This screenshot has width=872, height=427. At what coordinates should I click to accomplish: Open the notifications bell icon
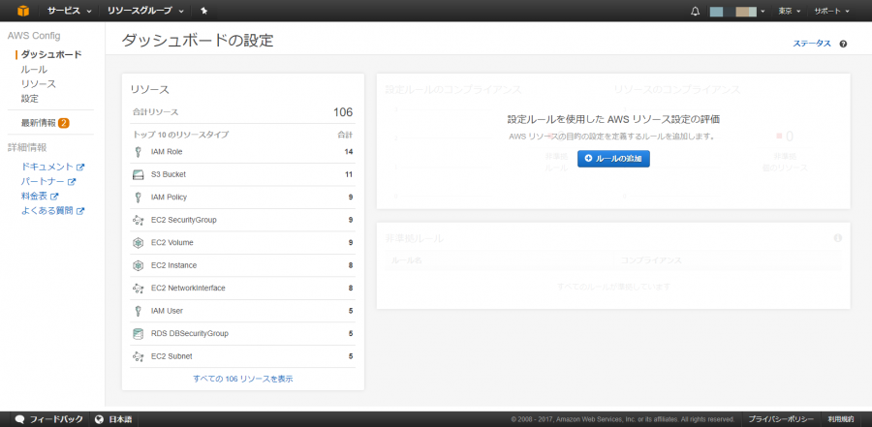[695, 11]
